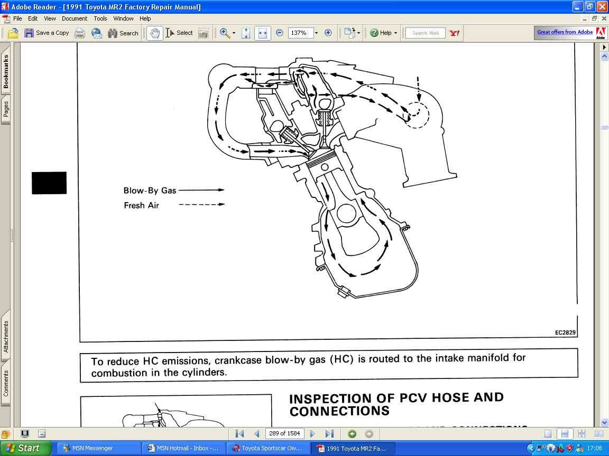The image size is (609, 456).
Task: Go to last page arrow icon
Action: [329, 434]
